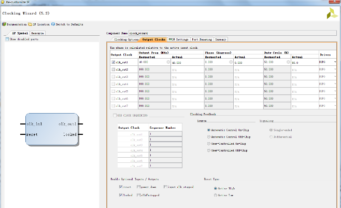The height and width of the screenshot is (208, 341).
Task: Select Active Low reset type
Action: 216,196
